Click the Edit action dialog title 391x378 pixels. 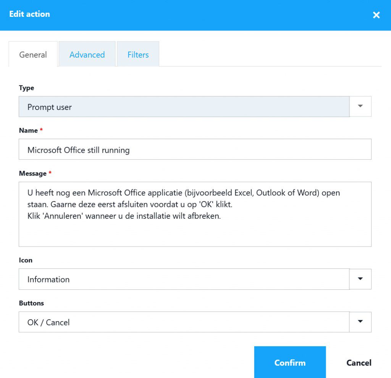point(29,14)
